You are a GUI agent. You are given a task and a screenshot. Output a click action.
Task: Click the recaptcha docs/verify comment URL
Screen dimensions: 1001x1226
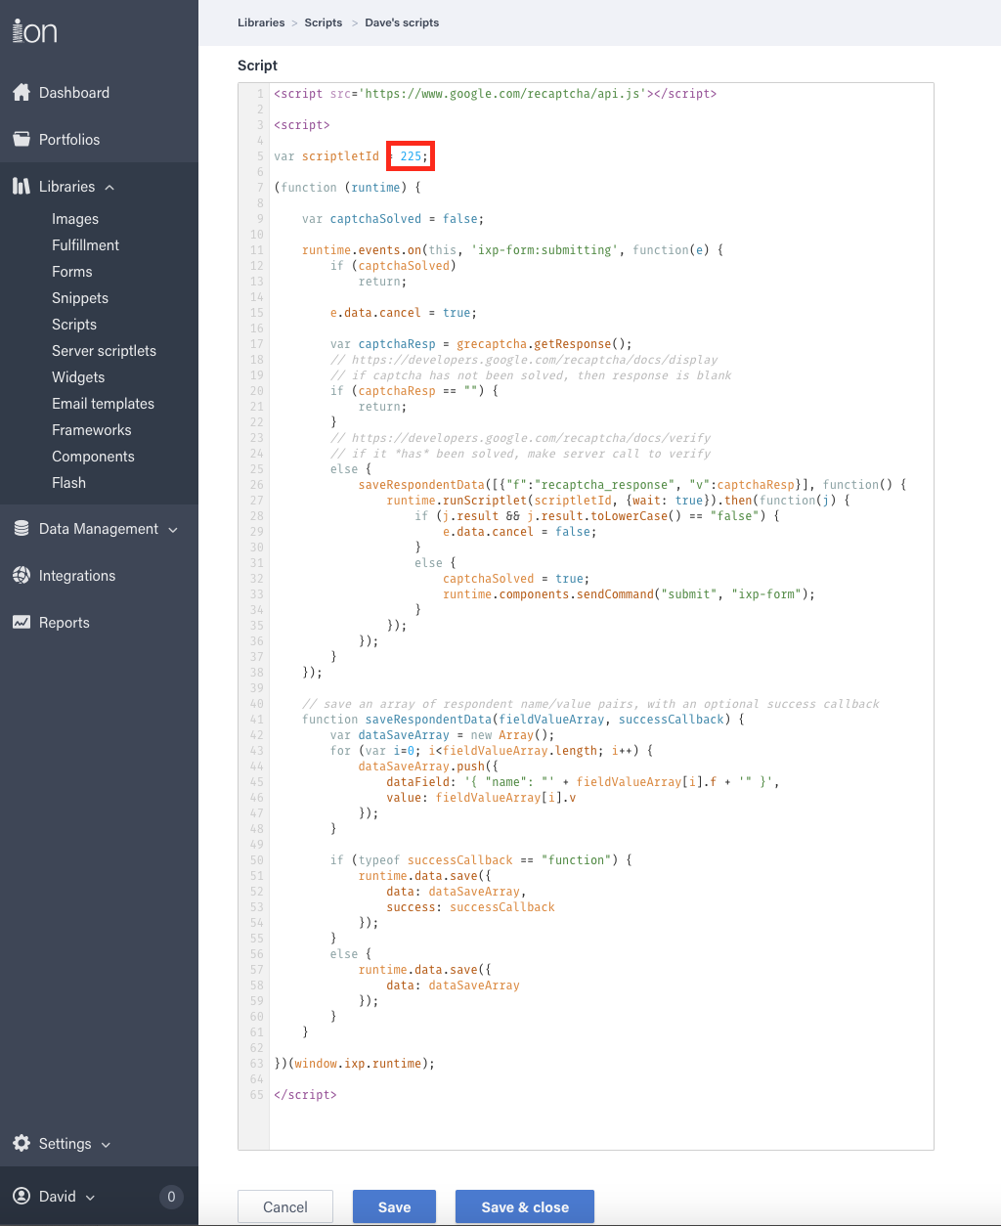point(531,438)
